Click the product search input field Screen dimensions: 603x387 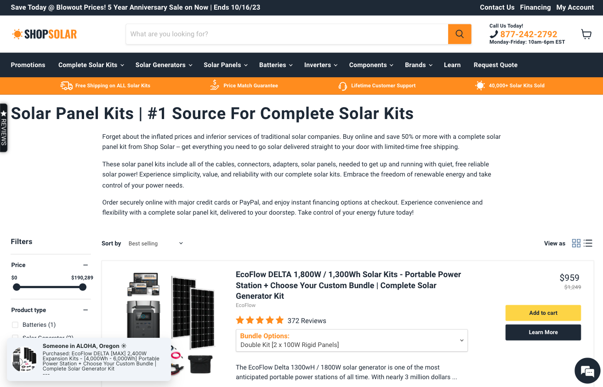coord(287,34)
